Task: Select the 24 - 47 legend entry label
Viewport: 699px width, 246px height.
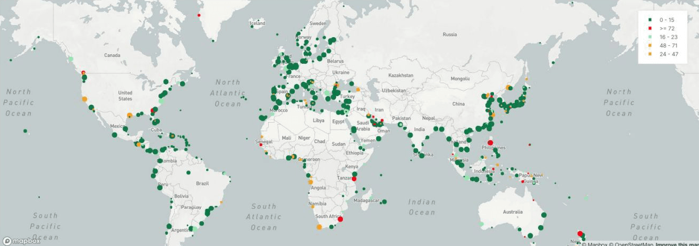Action: coord(668,54)
